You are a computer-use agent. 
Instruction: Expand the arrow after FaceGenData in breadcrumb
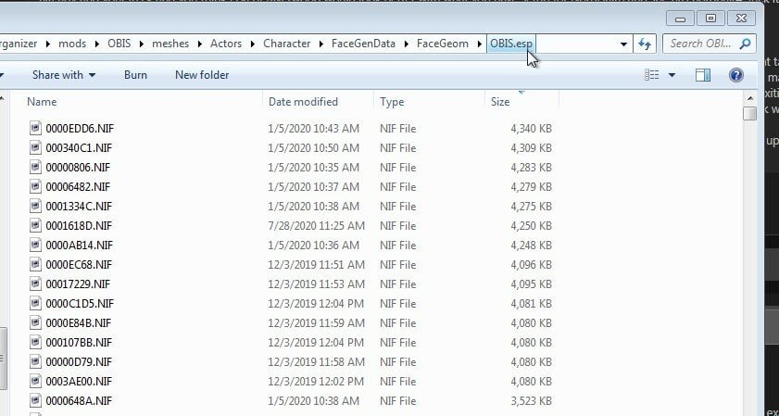pos(406,44)
